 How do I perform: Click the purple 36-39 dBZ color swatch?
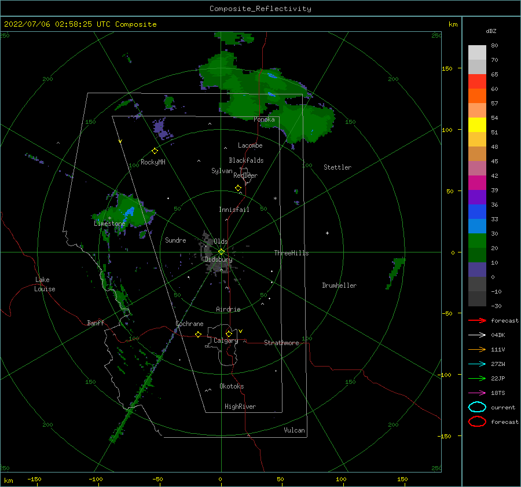(477, 197)
